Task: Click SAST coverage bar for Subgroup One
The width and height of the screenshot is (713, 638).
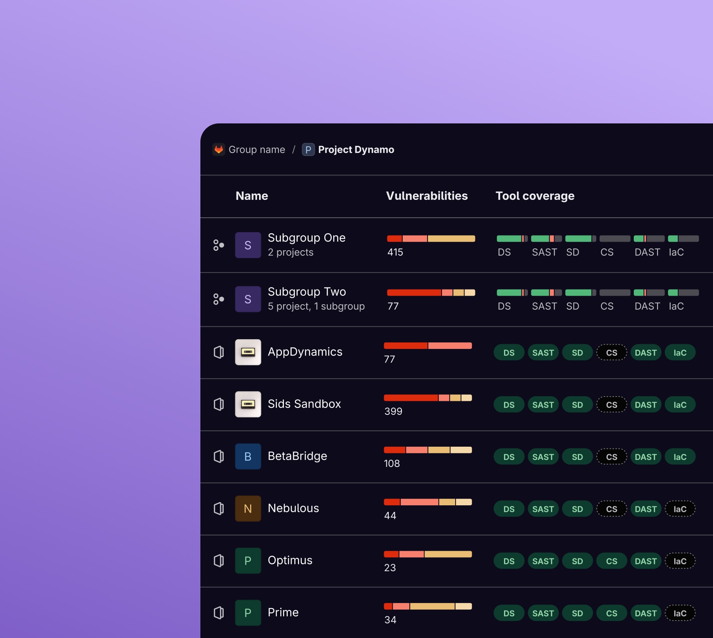Action: pos(546,239)
